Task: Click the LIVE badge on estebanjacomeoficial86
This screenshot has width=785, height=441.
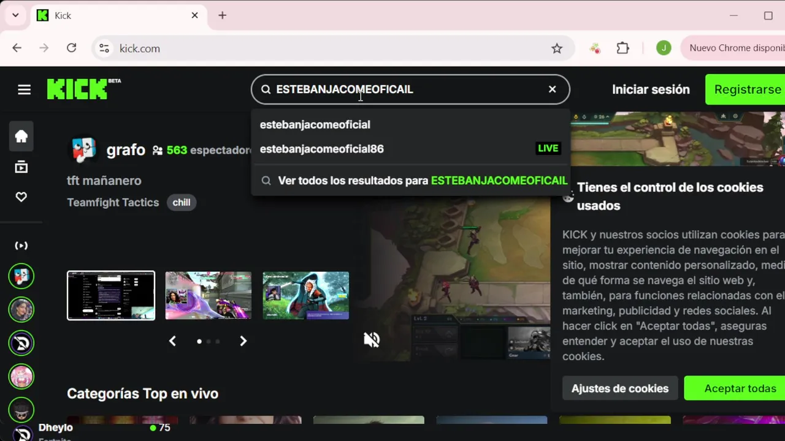Action: click(548, 148)
